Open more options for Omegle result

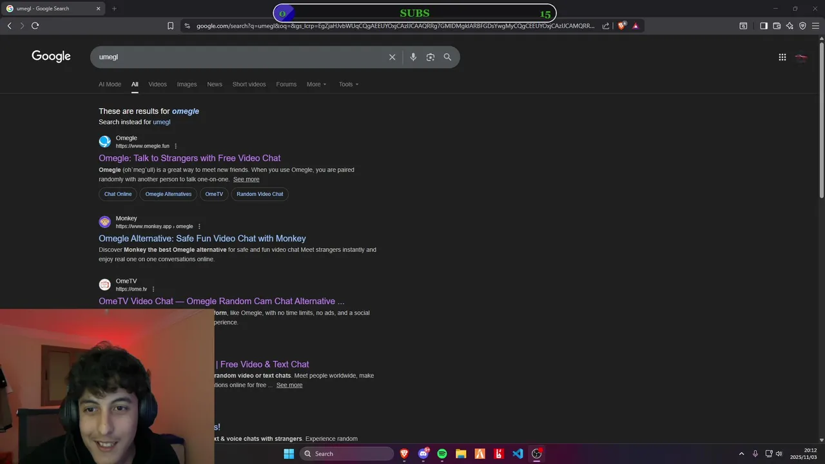tap(175, 146)
